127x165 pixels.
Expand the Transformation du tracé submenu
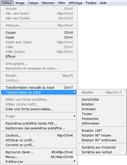(x=39, y=92)
